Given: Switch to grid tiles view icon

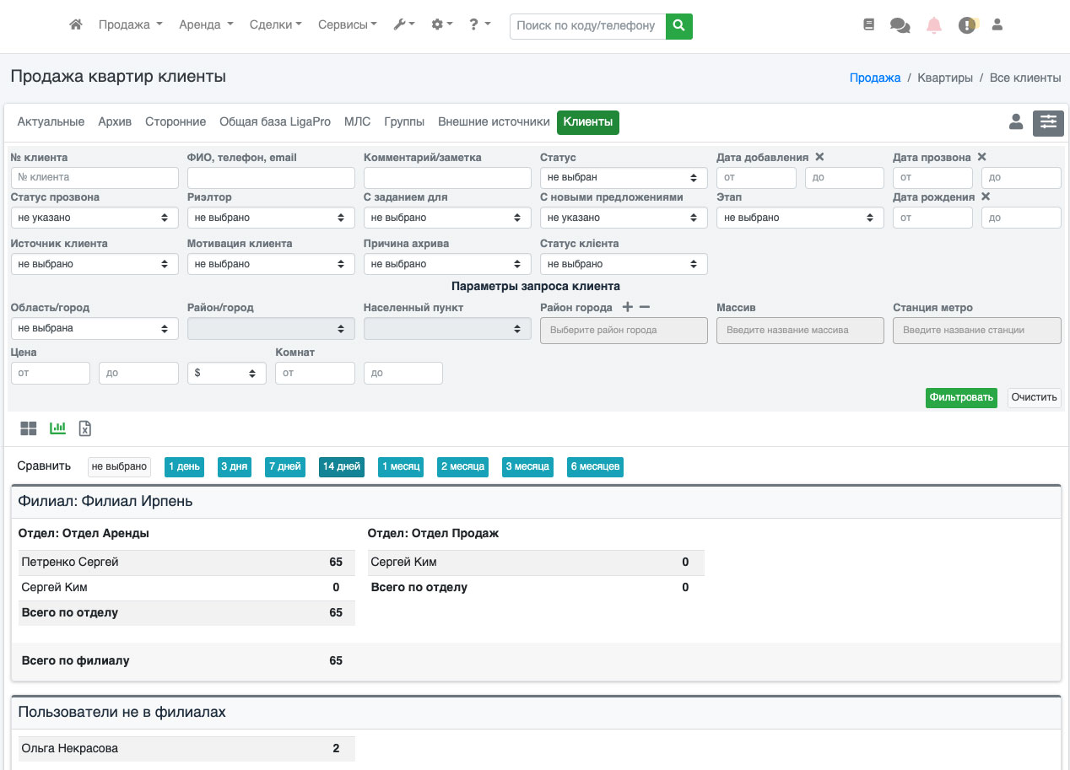Looking at the screenshot, I should 29,428.
